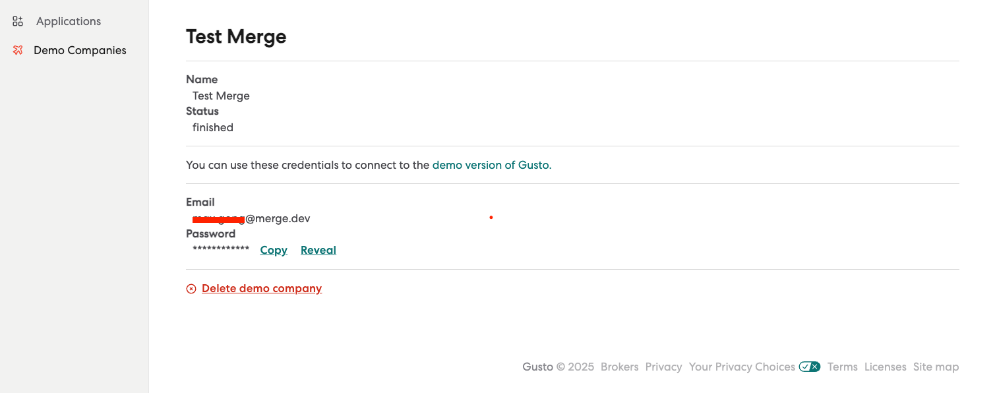Open the Licenses footer link
Screen dimensions: 995x393
click(x=885, y=367)
